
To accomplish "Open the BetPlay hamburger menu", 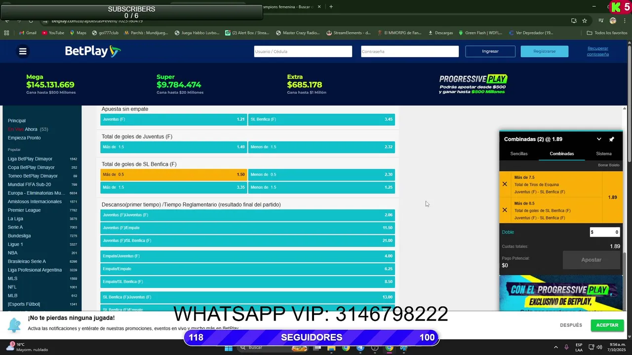I will pos(23,51).
